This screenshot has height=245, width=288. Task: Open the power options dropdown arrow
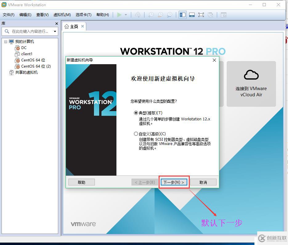click(126, 15)
